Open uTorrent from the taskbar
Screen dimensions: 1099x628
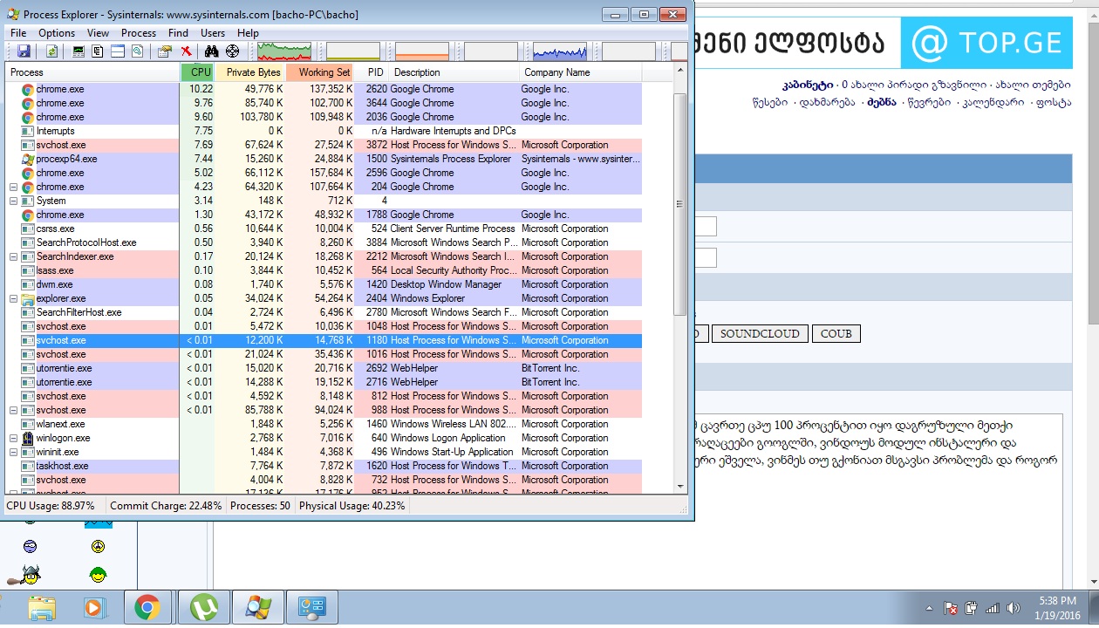203,607
